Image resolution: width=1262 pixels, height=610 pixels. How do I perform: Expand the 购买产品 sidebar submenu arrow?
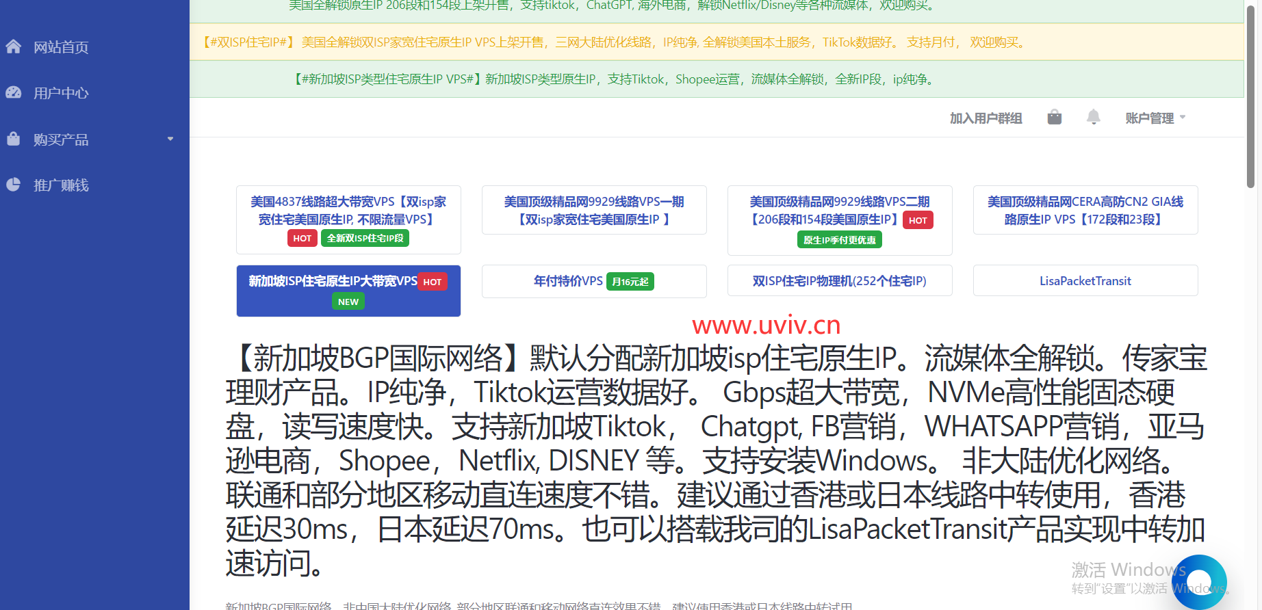click(x=170, y=139)
